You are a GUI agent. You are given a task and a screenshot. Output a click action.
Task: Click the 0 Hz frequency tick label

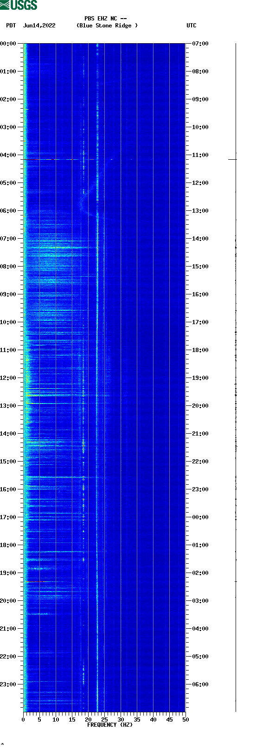click(x=23, y=720)
